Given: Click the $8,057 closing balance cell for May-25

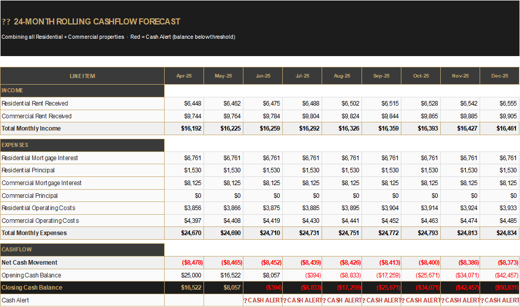Looking at the screenshot, I should tap(223, 288).
